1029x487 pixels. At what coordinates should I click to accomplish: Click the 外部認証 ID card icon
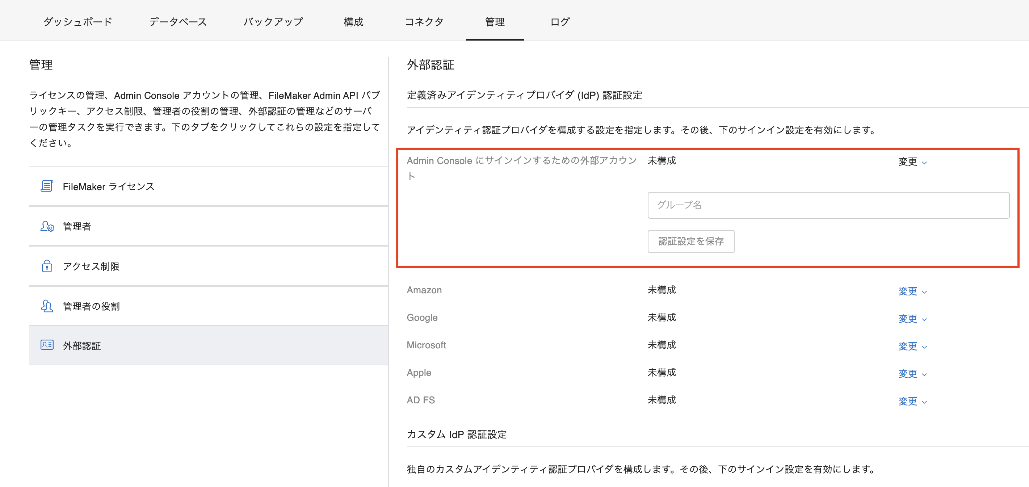point(47,345)
